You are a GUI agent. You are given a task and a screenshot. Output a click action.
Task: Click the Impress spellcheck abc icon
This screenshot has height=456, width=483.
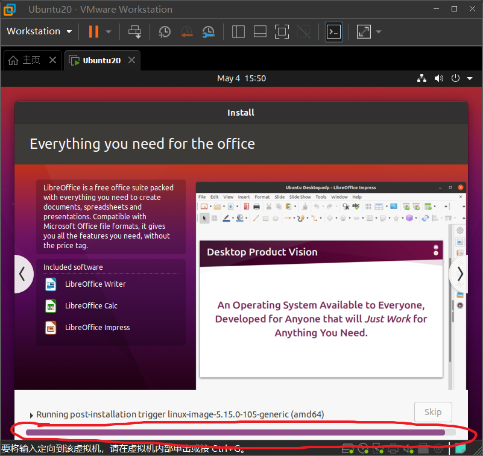(x=356, y=207)
